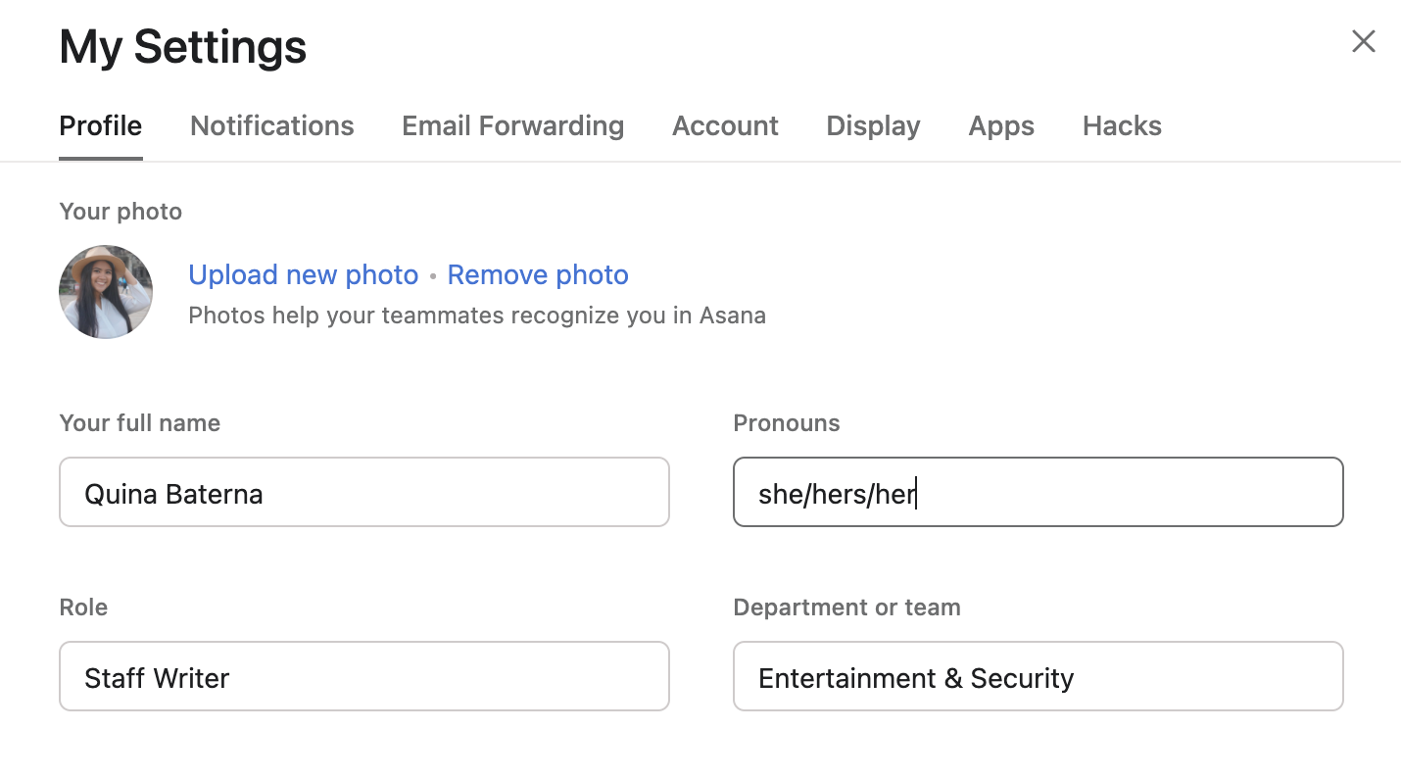Click the profile photo thumbnail
This screenshot has height=778, width=1401.
[x=105, y=291]
